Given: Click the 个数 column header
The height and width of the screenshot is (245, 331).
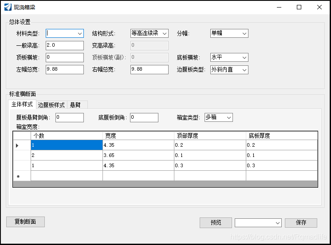Looking at the screenshot, I should (x=67, y=136).
